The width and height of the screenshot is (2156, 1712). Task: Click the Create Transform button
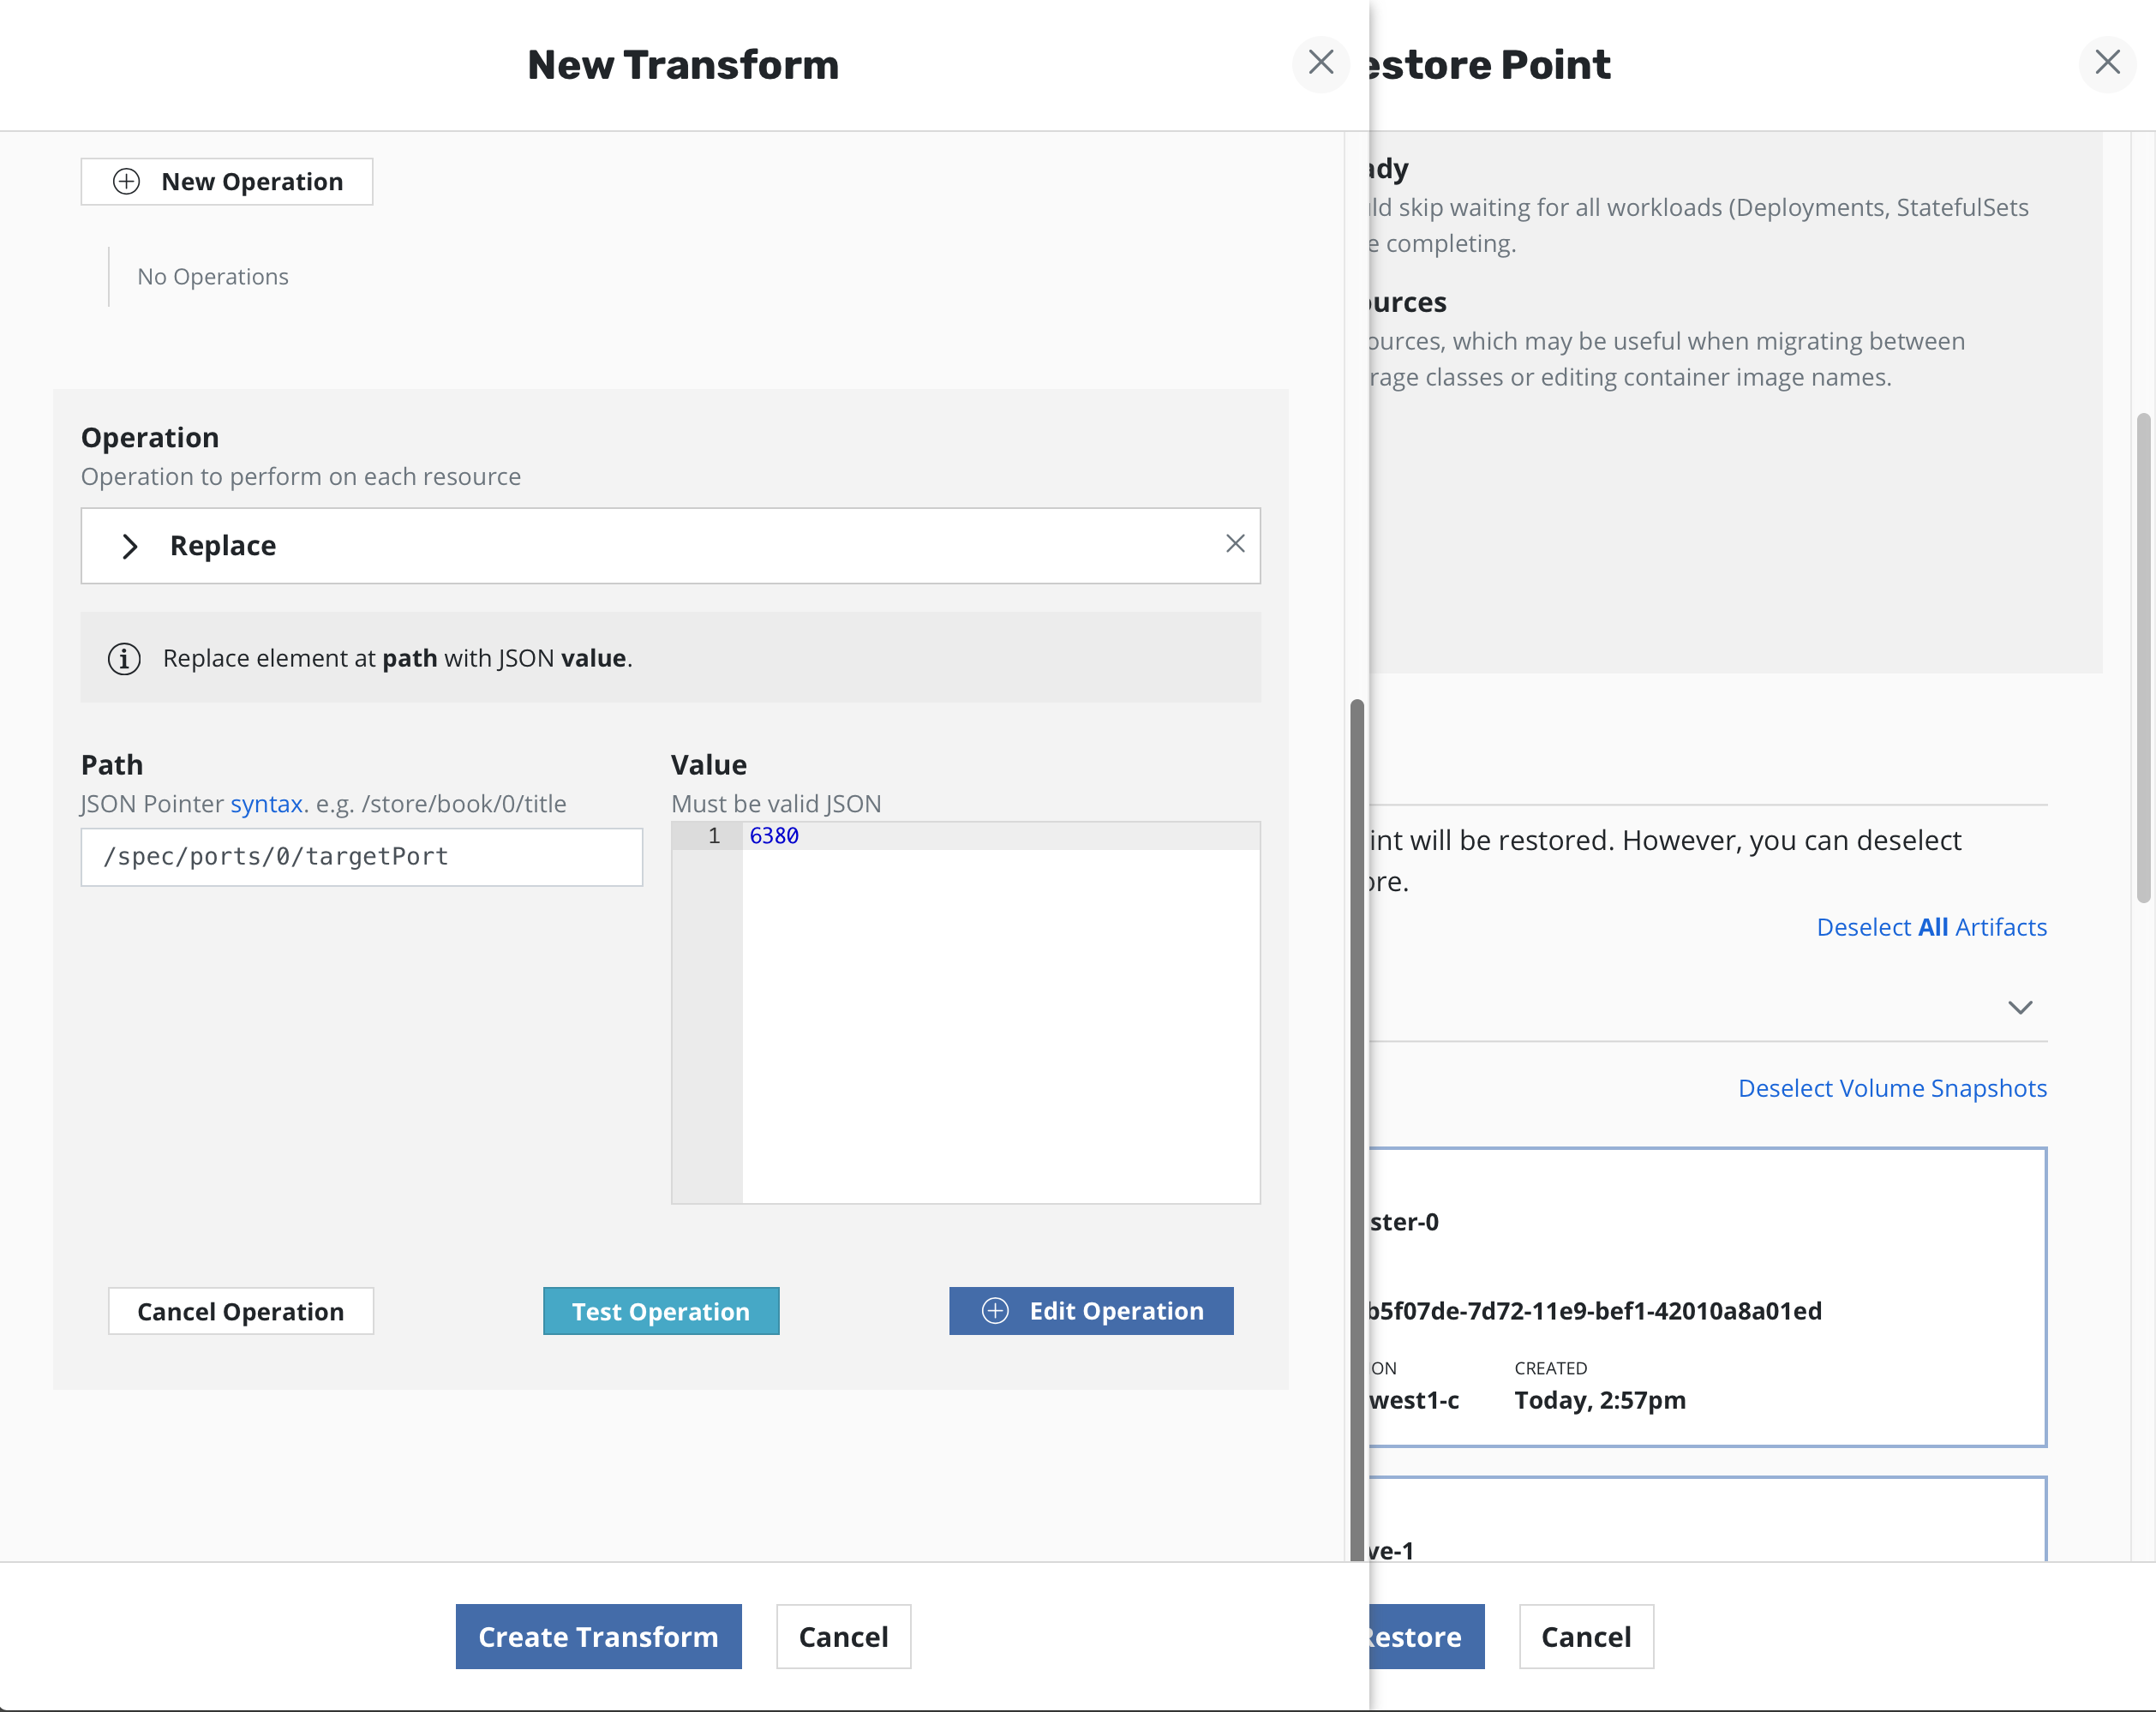598,1637
